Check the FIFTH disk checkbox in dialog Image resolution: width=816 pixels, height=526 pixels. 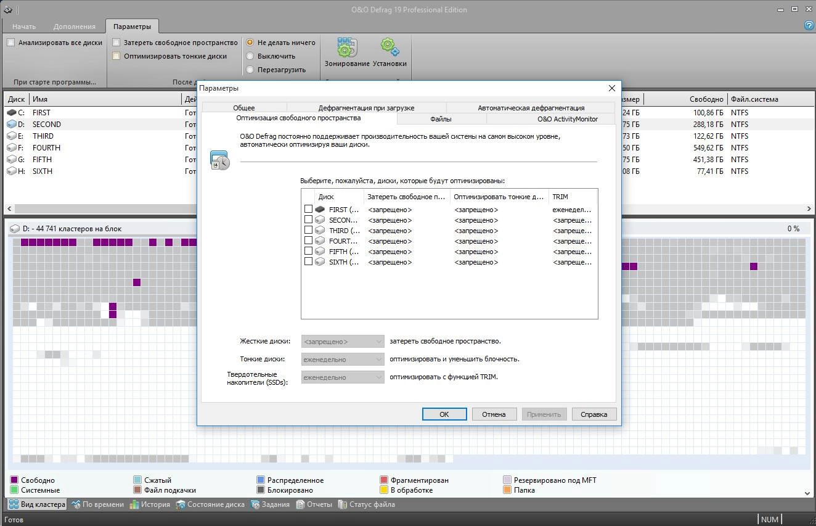point(308,252)
